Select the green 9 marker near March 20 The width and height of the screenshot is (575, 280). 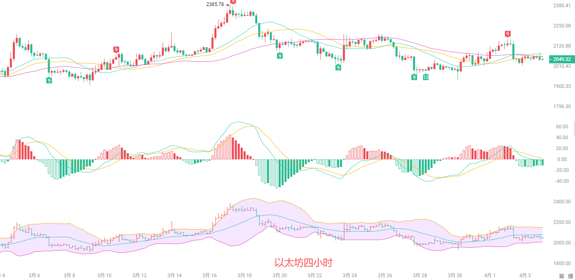tap(279, 56)
